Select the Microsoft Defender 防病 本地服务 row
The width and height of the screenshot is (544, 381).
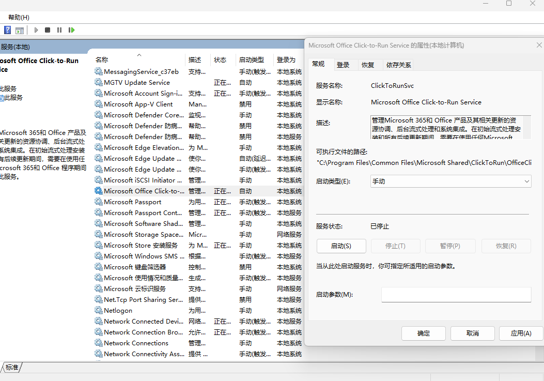pyautogui.click(x=198, y=136)
